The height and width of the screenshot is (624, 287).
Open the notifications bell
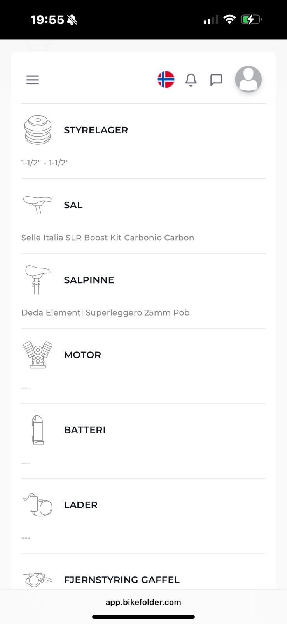click(191, 80)
